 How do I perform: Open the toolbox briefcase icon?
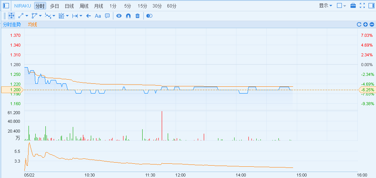[x=353, y=6]
